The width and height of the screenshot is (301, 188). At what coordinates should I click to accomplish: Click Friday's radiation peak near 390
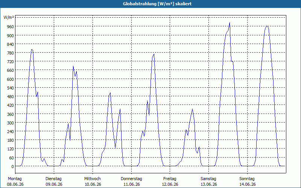point(192,109)
